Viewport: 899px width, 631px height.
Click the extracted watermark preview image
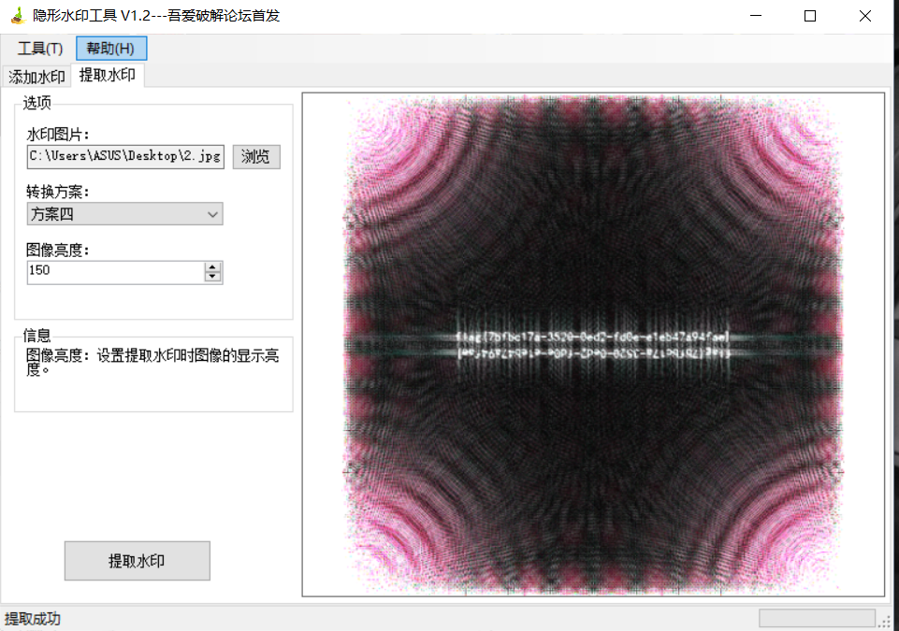(x=593, y=344)
